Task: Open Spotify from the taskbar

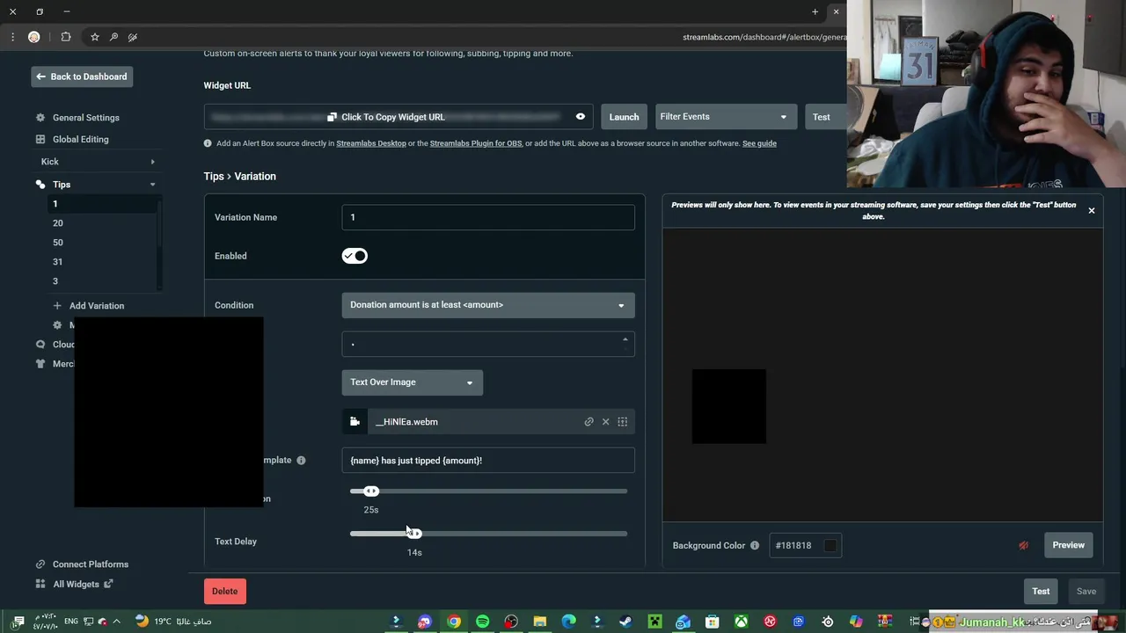Action: tap(483, 622)
